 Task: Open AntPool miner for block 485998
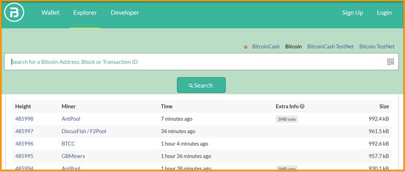[71, 119]
